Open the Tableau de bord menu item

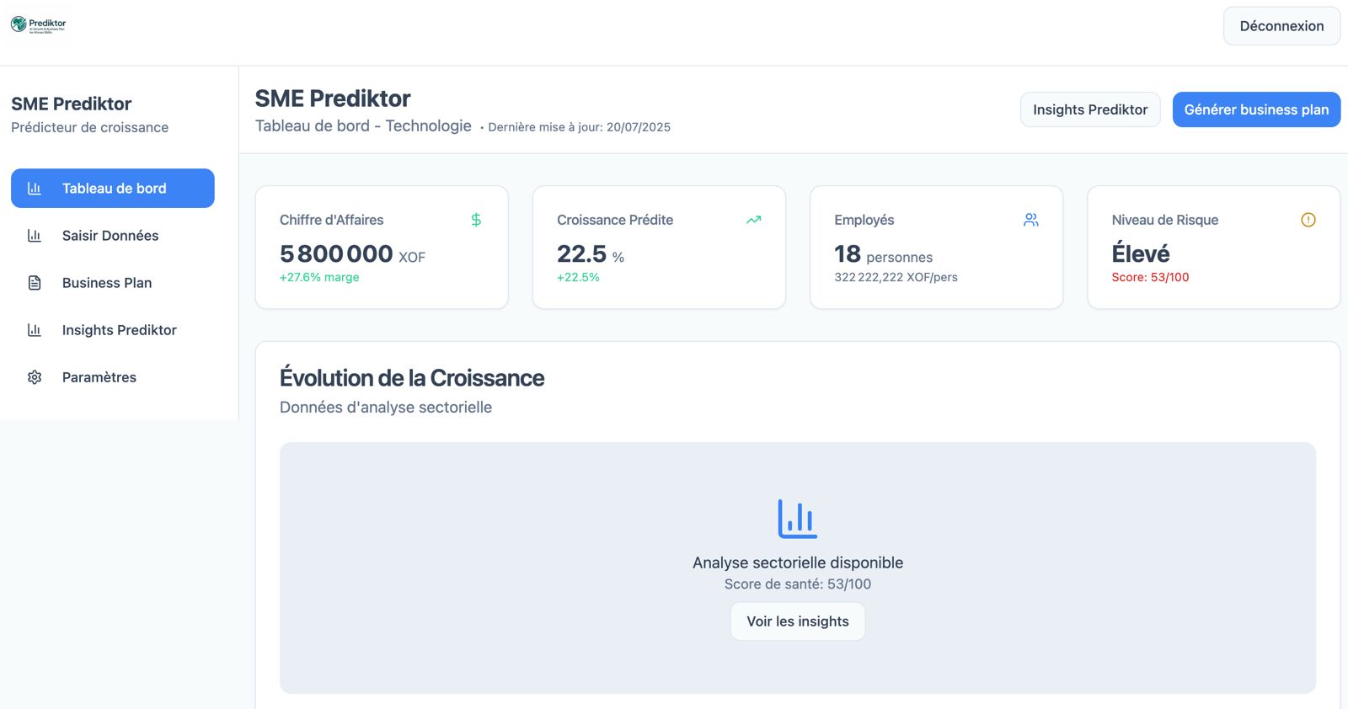(113, 188)
